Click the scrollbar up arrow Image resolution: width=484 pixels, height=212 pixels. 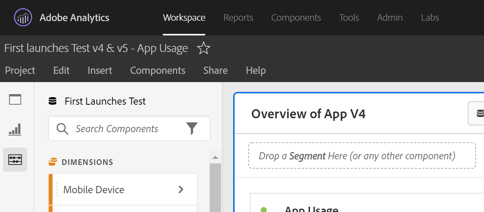point(215,157)
